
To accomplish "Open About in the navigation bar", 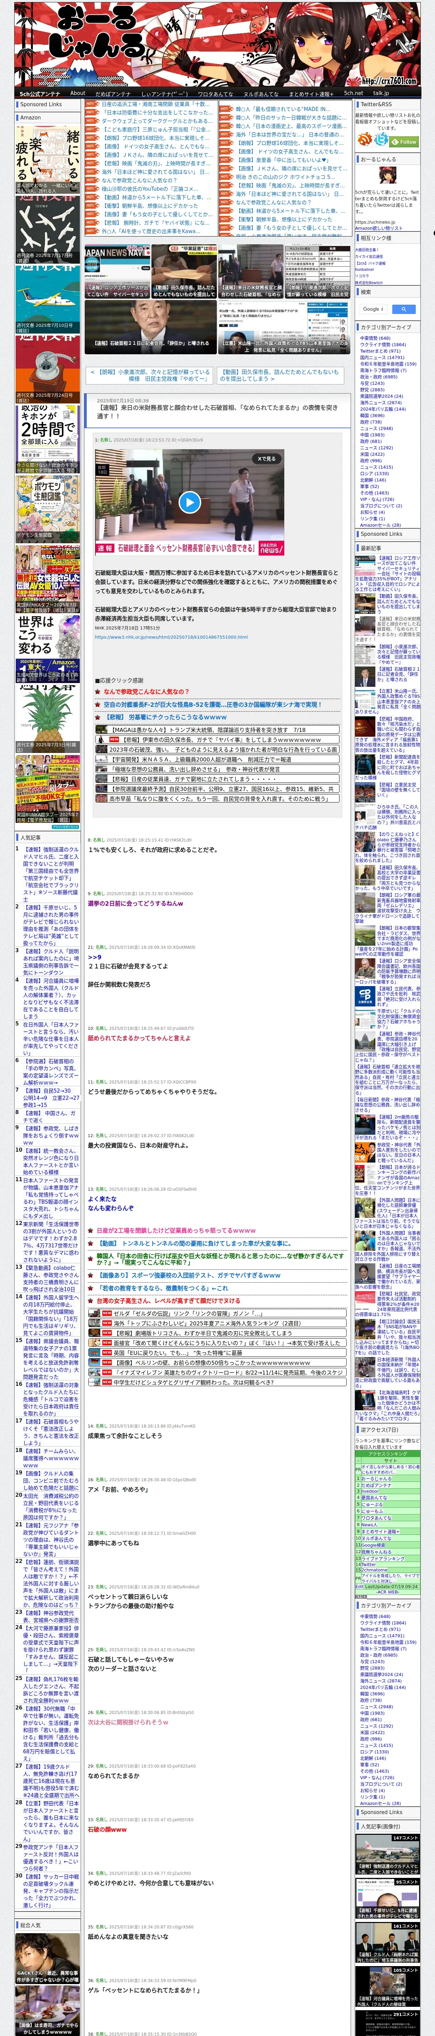I will pos(77,93).
